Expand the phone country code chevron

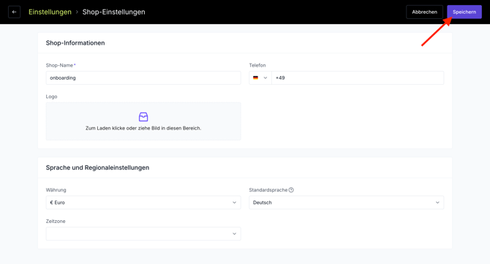tap(265, 78)
